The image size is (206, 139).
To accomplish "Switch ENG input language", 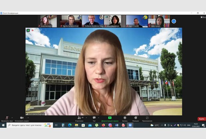I will click(189, 125).
